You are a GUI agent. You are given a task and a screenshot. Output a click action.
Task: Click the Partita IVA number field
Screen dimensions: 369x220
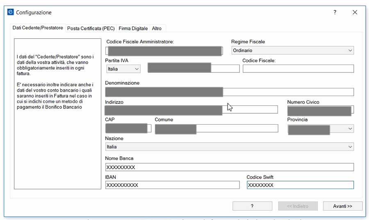click(x=194, y=68)
